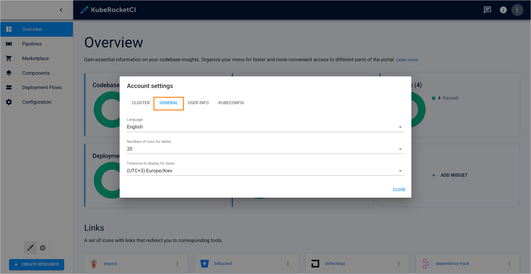This screenshot has height=274, width=531.
Task: Click the CREATE RESOURCE button
Action: coord(36,264)
